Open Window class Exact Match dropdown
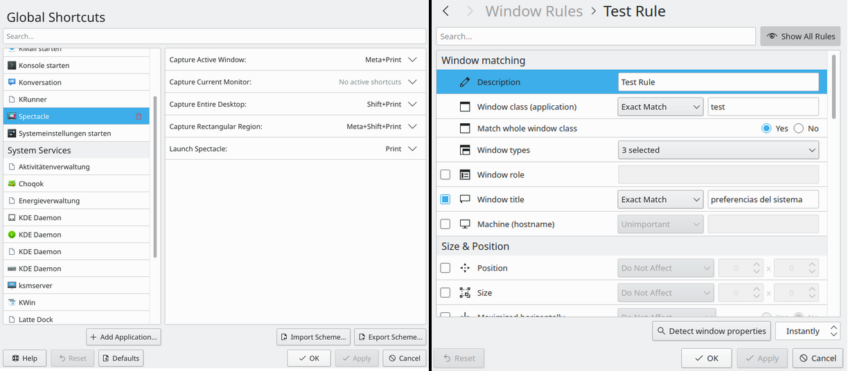Screen dimensions: 848x371 (x=660, y=107)
